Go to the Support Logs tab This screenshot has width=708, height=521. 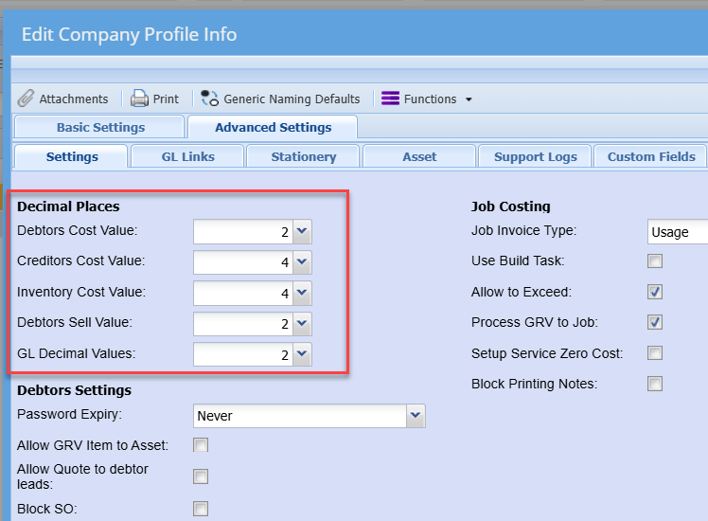coord(535,156)
